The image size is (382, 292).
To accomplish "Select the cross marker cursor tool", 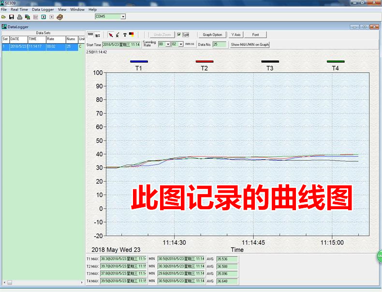I will pos(118,35).
